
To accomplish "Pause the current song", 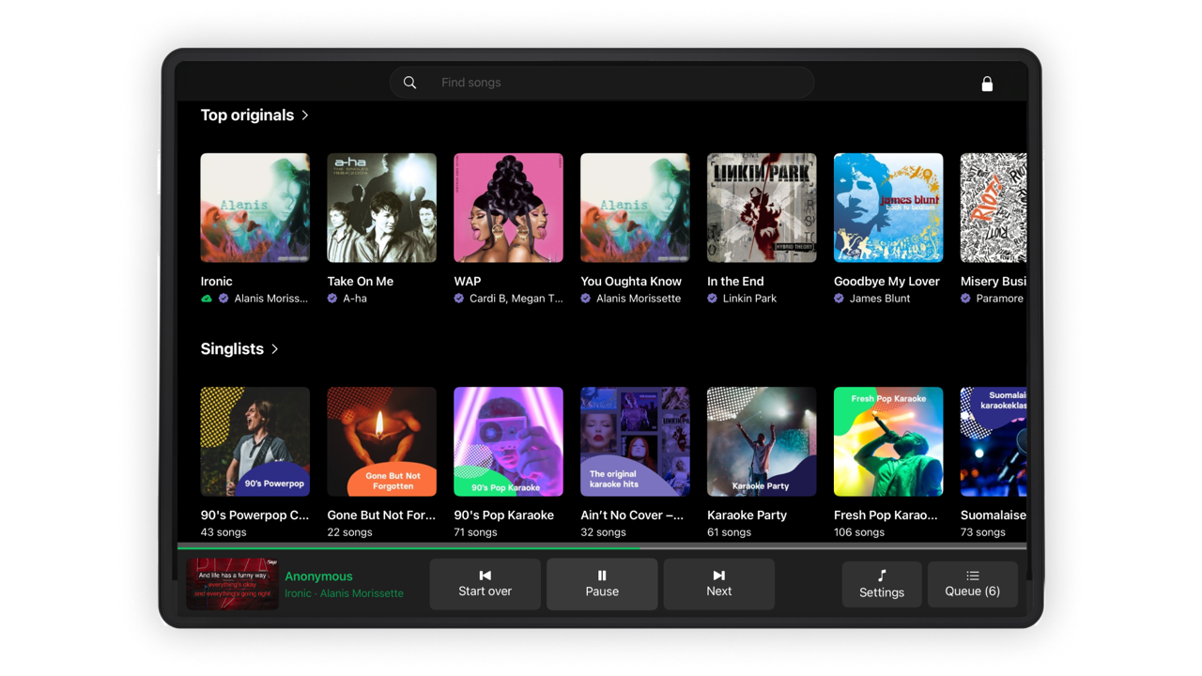I will tap(602, 584).
